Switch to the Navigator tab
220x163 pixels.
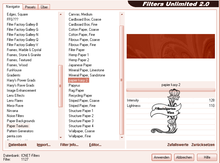point(13,7)
